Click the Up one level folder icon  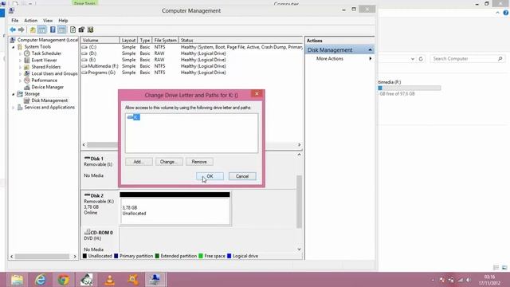[x=33, y=30]
